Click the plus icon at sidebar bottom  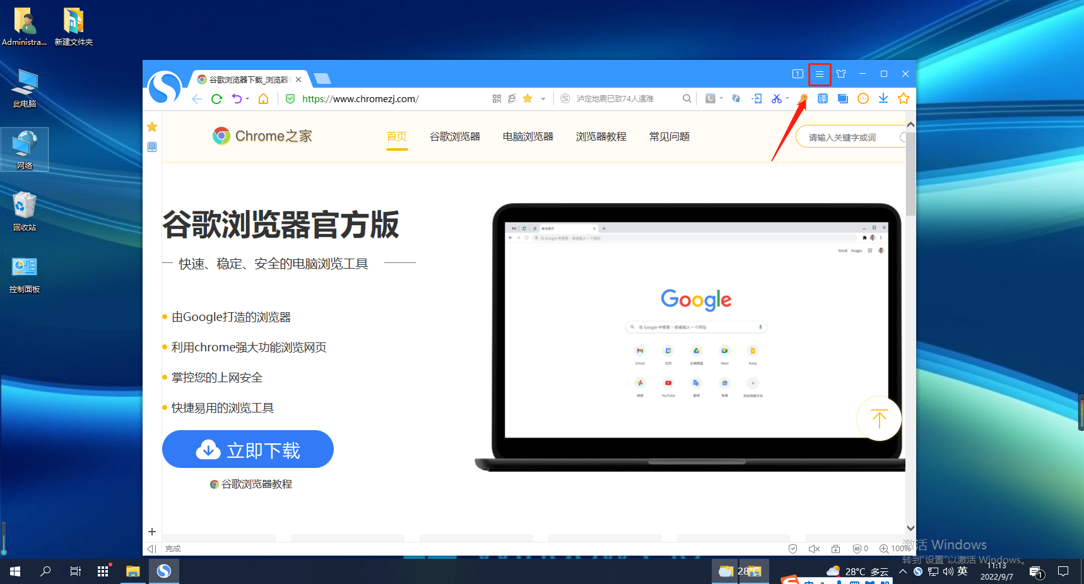[x=152, y=532]
